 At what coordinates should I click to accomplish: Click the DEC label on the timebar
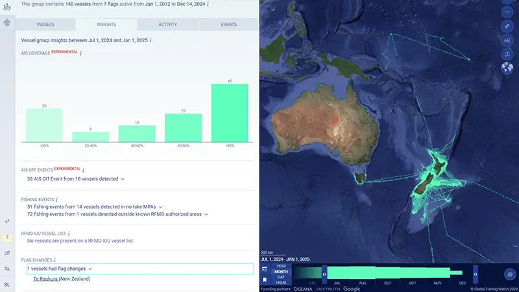point(463,283)
